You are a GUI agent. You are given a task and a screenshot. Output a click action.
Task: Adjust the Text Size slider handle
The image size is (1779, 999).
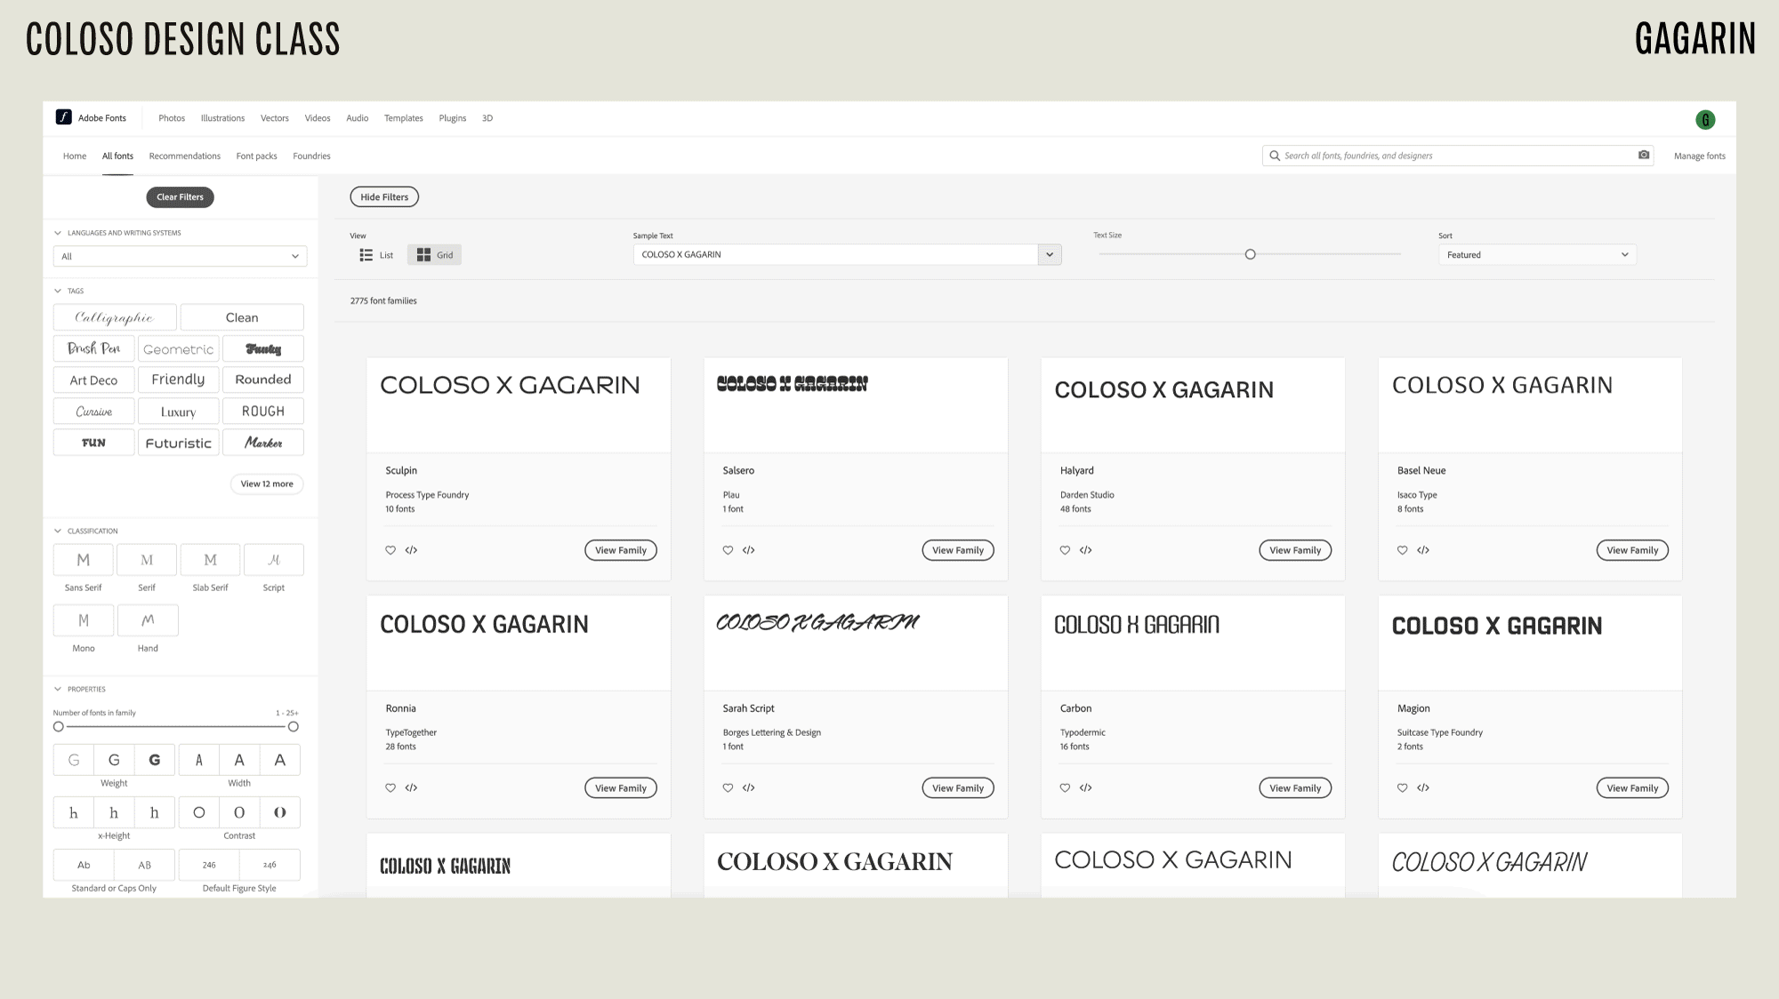point(1250,254)
